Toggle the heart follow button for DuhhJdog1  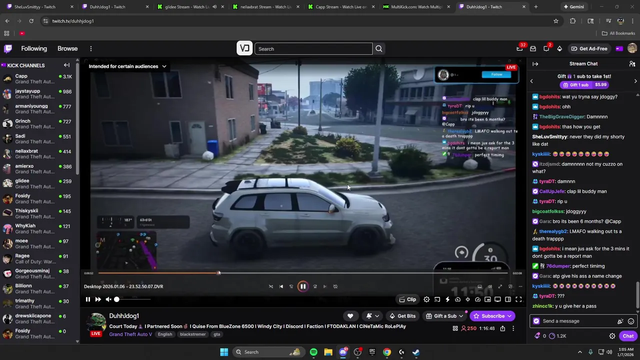[x=350, y=316]
